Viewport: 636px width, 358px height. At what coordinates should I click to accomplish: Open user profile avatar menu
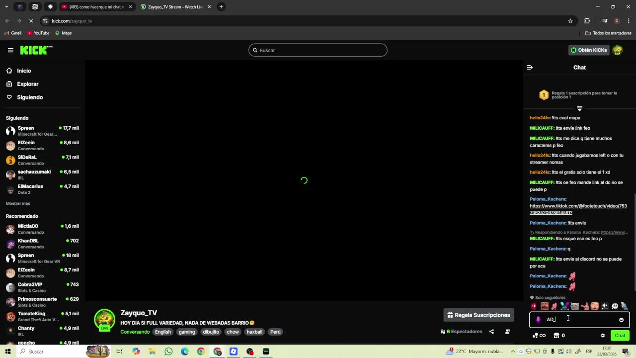click(618, 50)
